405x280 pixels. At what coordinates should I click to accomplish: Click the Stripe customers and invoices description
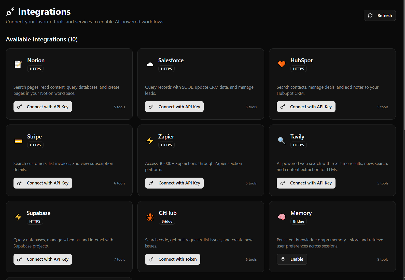pyautogui.click(x=63, y=166)
